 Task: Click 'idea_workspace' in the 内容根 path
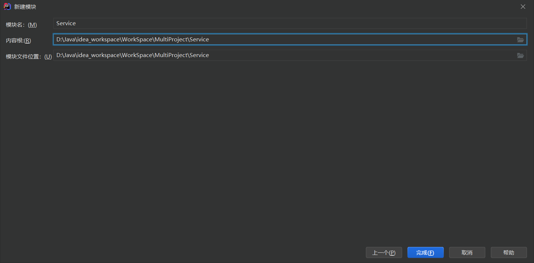coord(98,40)
